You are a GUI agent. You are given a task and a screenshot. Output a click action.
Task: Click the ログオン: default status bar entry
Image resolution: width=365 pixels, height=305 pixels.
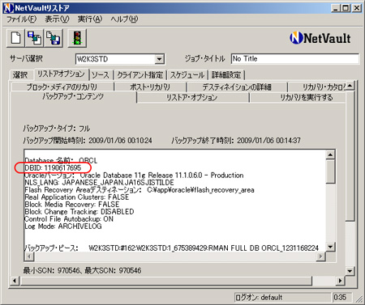coord(282,298)
